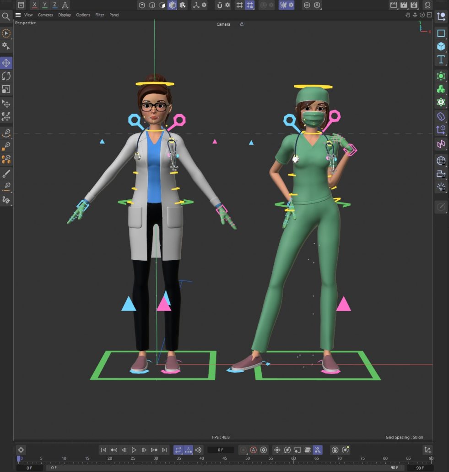Click the undo history arrow icon top-right

422,15
